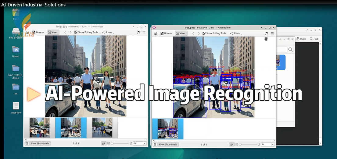Click zoom slider in img2.jpg window
The height and width of the screenshot is (159, 337).
(x=120, y=143)
